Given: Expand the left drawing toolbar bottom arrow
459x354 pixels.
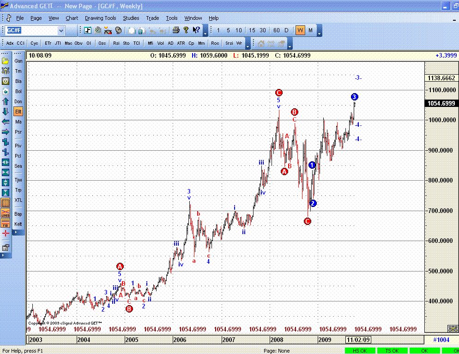Looking at the screenshot, I should (5, 255).
